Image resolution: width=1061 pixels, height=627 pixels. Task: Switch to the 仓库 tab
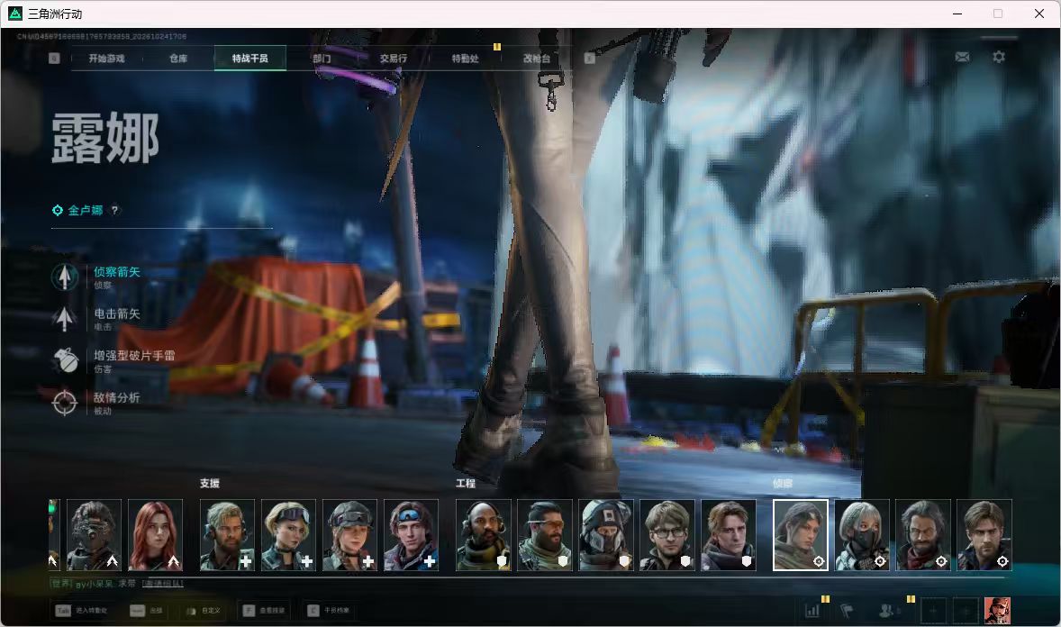tap(178, 59)
